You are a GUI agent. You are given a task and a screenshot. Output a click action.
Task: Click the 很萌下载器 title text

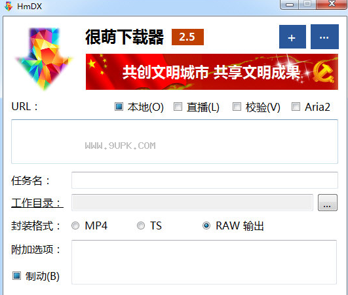click(x=125, y=37)
